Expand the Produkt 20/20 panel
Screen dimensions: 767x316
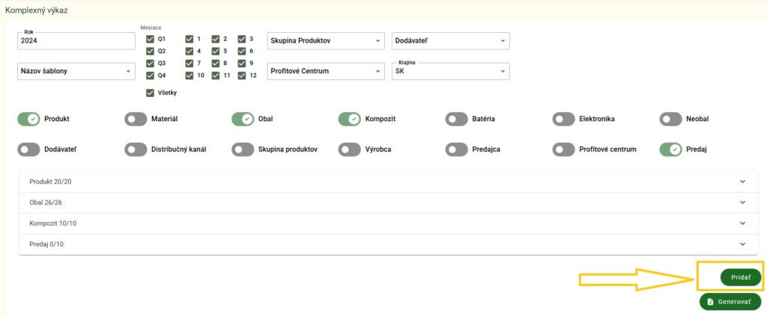[x=387, y=182]
